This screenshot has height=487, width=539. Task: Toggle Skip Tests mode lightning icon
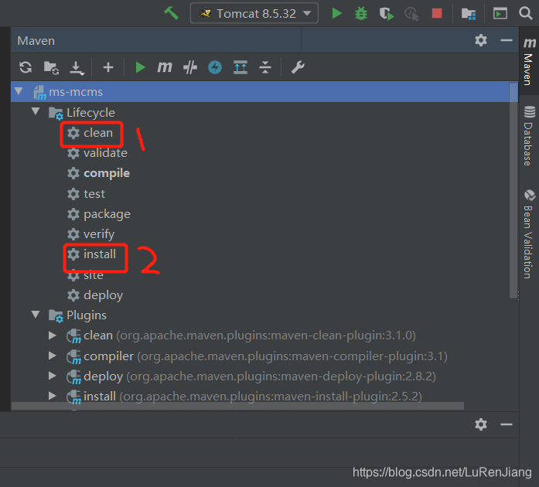pos(215,67)
